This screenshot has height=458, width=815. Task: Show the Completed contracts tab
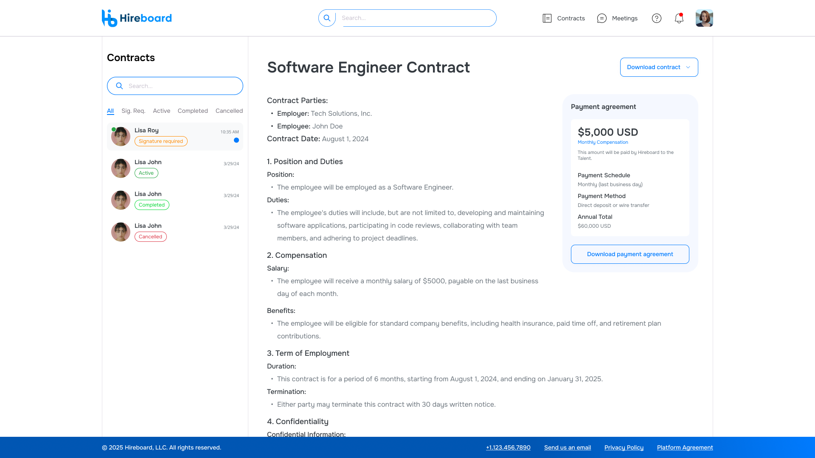pyautogui.click(x=193, y=111)
